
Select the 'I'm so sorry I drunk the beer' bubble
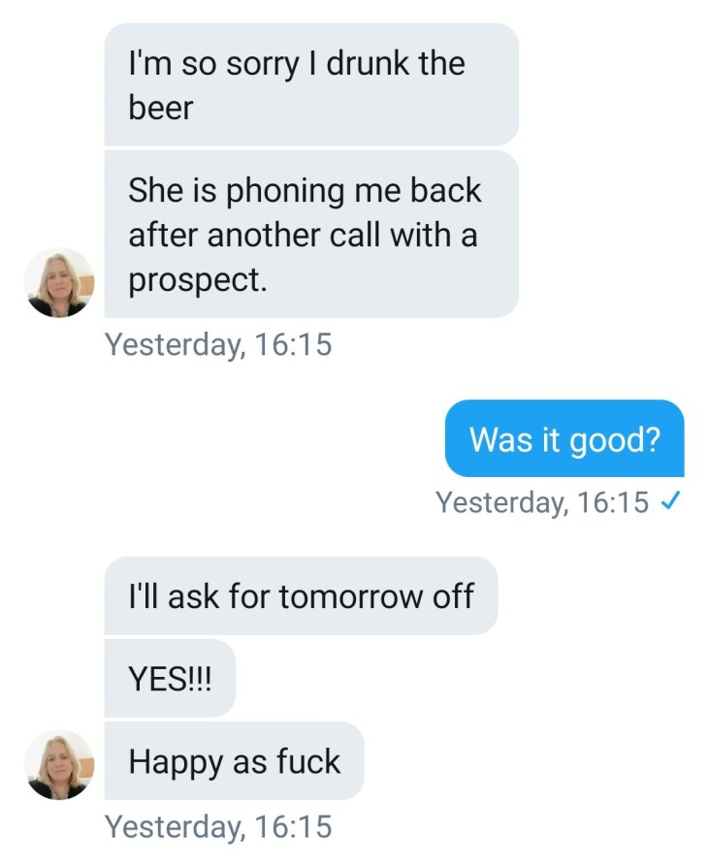point(310,85)
